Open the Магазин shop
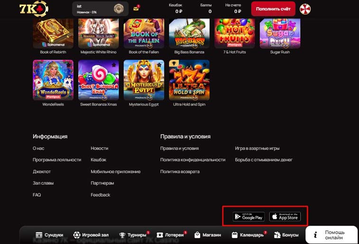359x244 pixels. 207,235
